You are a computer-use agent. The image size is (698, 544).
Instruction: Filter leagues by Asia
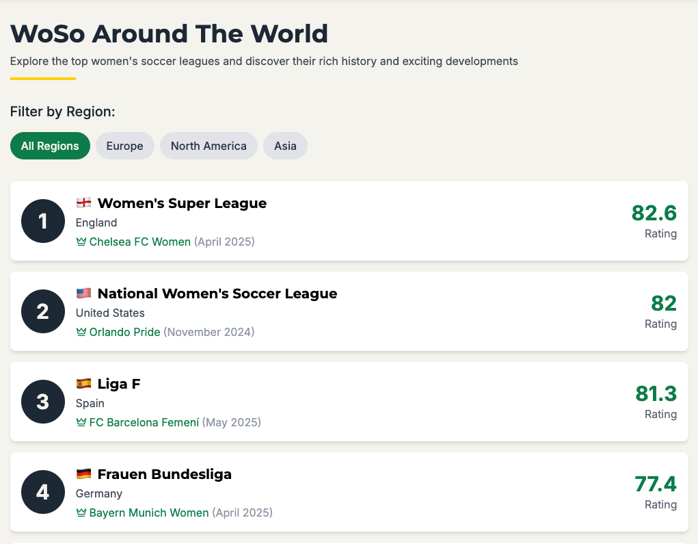pos(285,146)
